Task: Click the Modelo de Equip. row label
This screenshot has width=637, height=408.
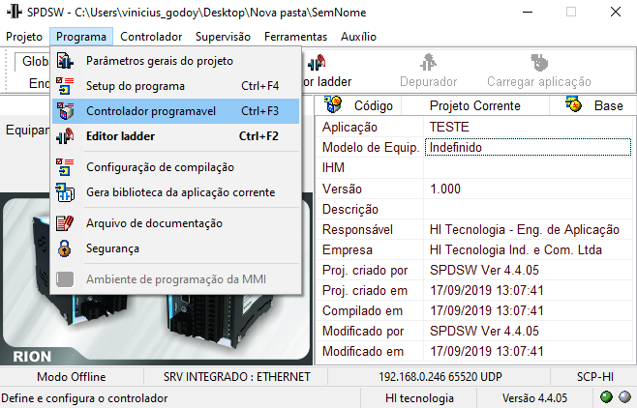Action: pos(371,147)
